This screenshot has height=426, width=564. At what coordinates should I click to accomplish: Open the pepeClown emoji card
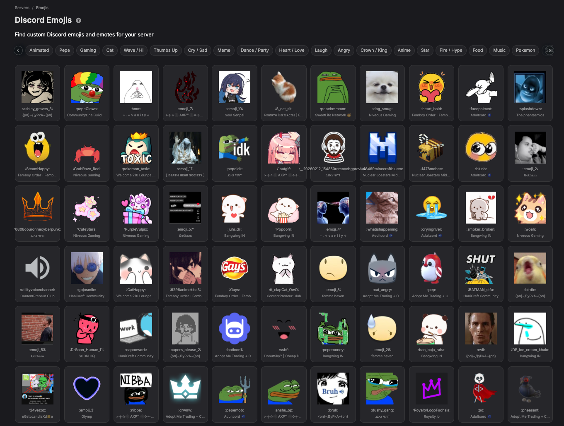(87, 87)
